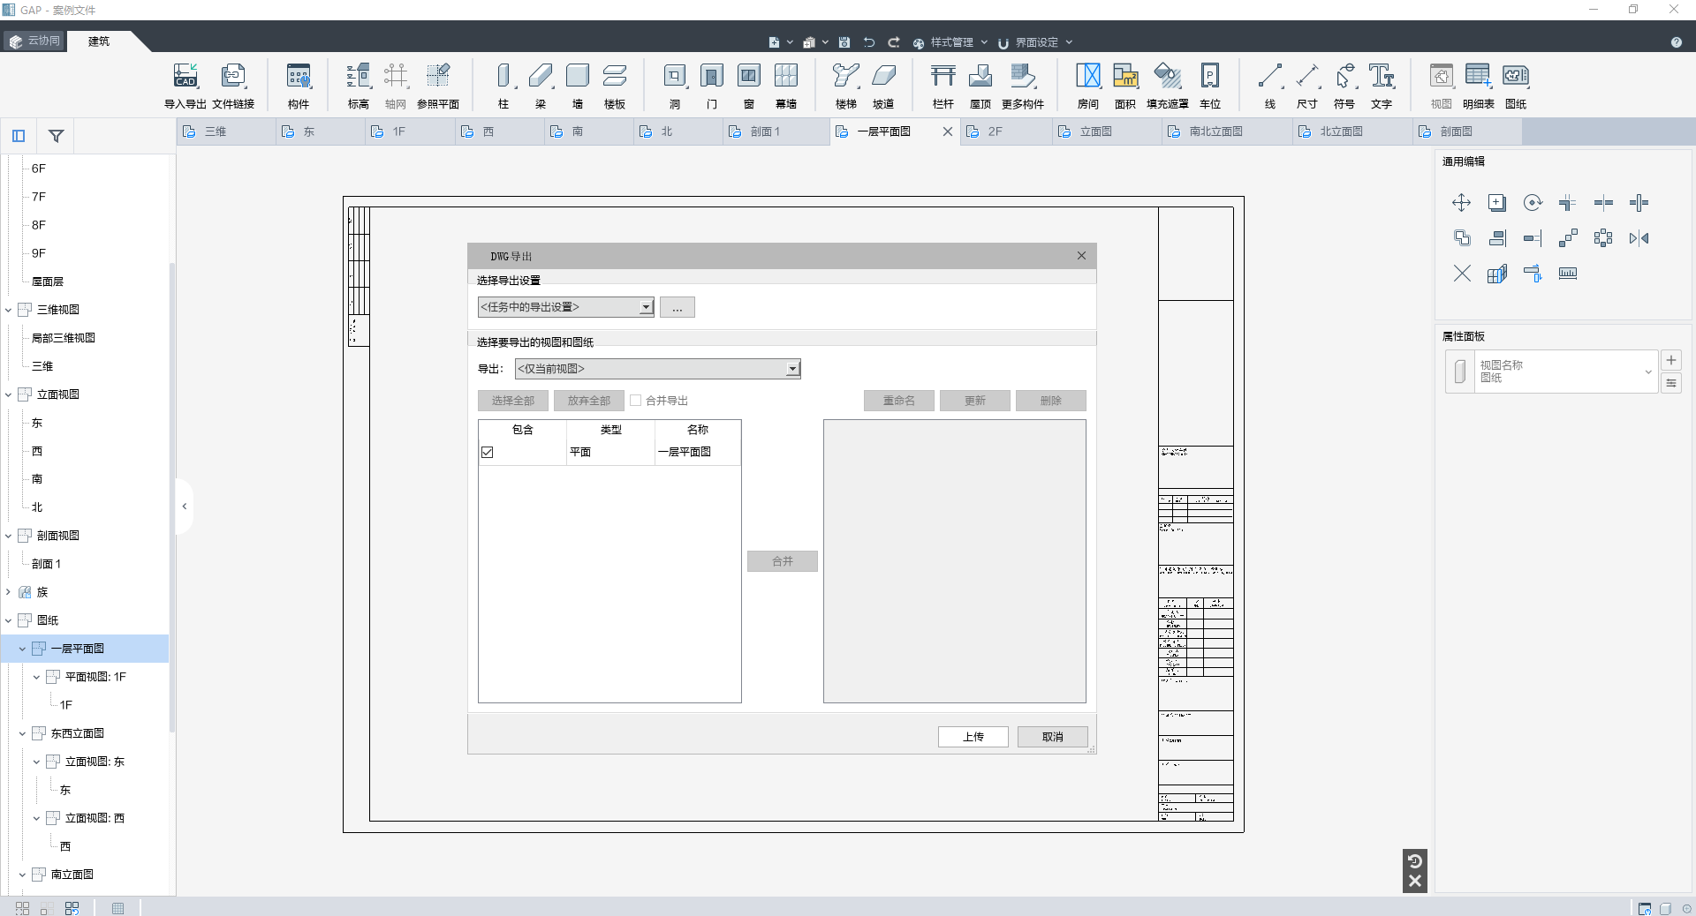Screen dimensions: 1696x916
Task: Open the 界面设定 dropdown menu
Action: point(1035,42)
